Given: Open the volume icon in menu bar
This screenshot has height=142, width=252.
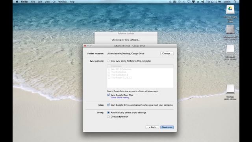Looking at the screenshot, I should pyautogui.click(x=203, y=2).
